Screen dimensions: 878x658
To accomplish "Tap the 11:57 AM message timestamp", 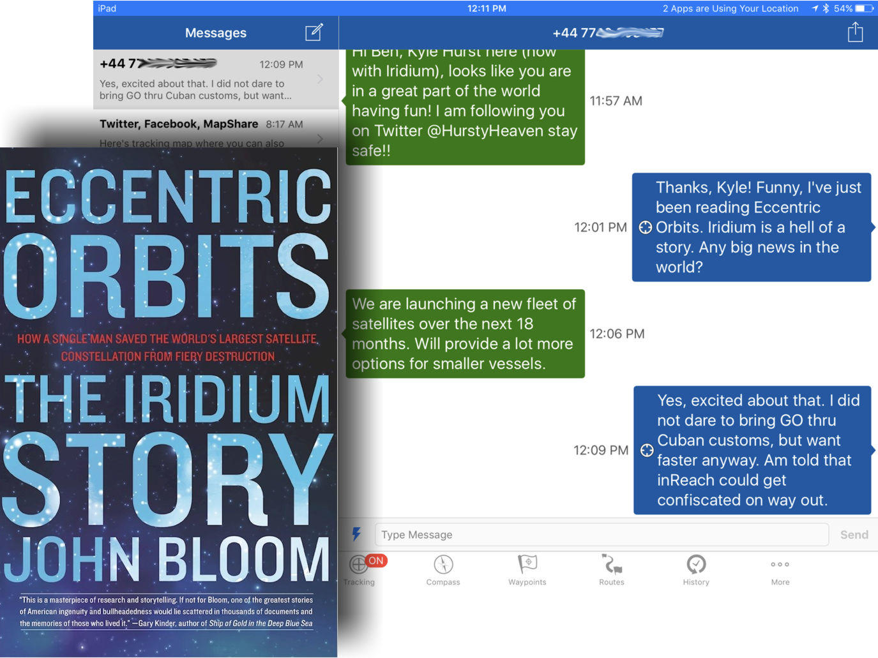I will click(616, 101).
